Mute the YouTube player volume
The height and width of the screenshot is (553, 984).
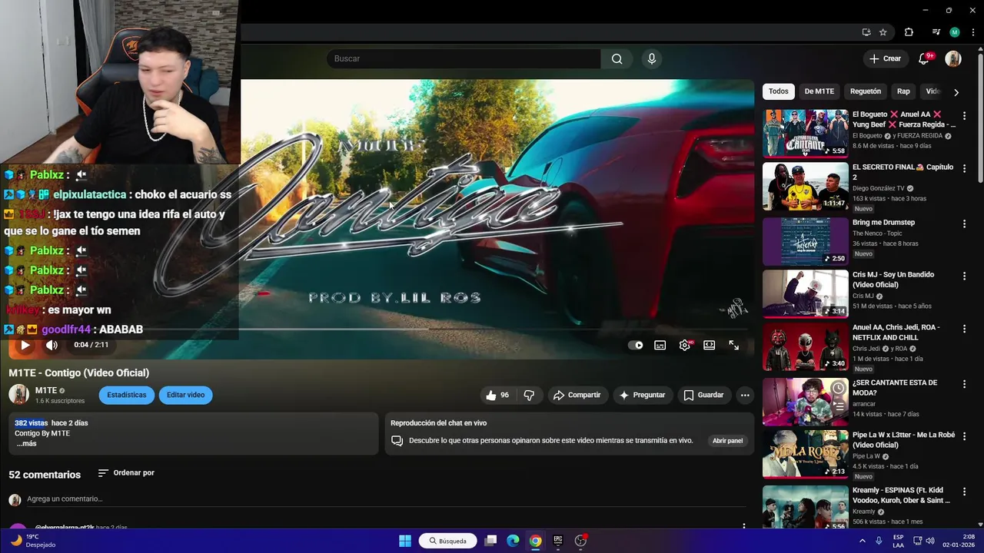[x=52, y=345]
